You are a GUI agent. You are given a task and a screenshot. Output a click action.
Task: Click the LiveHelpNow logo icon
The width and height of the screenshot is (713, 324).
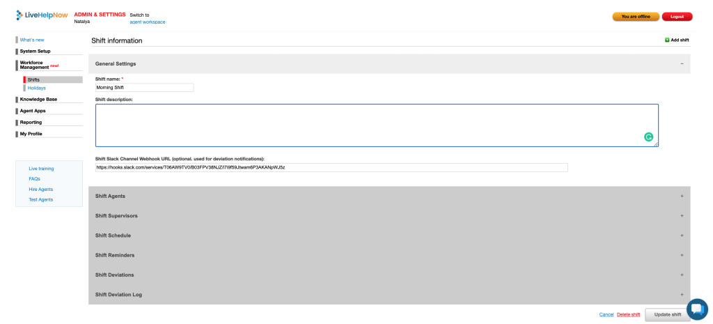pos(20,15)
